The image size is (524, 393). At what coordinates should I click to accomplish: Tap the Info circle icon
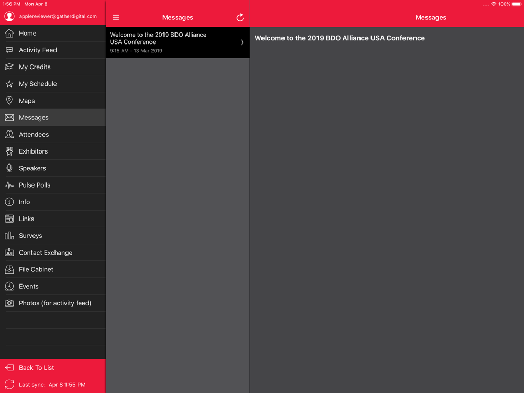(x=9, y=202)
